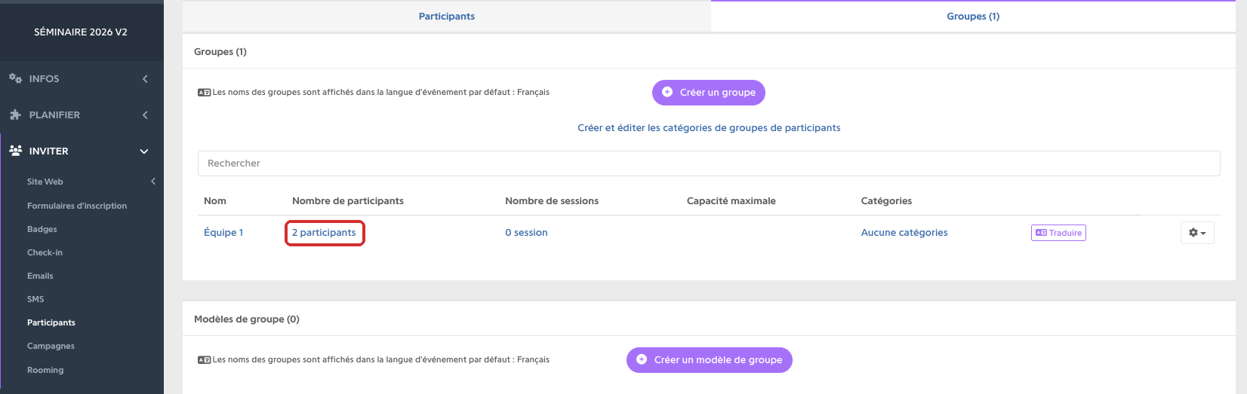Click the Capacité maximale column header
This screenshot has height=394, width=1247.
click(731, 201)
